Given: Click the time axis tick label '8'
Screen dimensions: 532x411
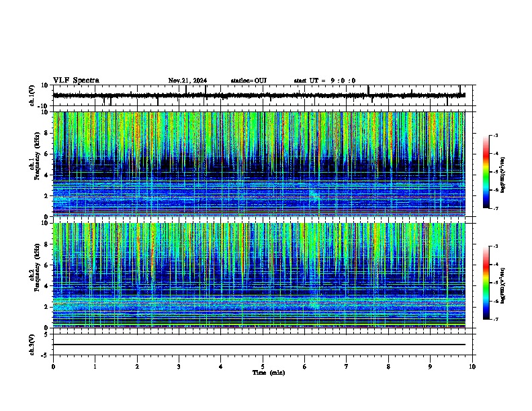Looking at the screenshot, I should 388,367.
